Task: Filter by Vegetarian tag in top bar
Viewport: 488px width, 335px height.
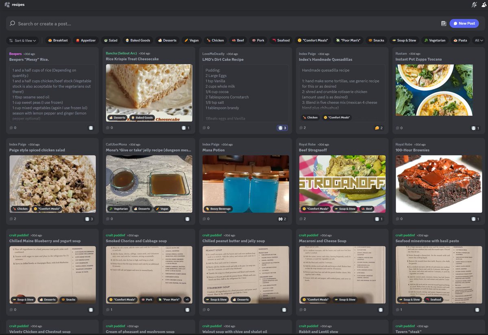Action: pyautogui.click(x=434, y=40)
